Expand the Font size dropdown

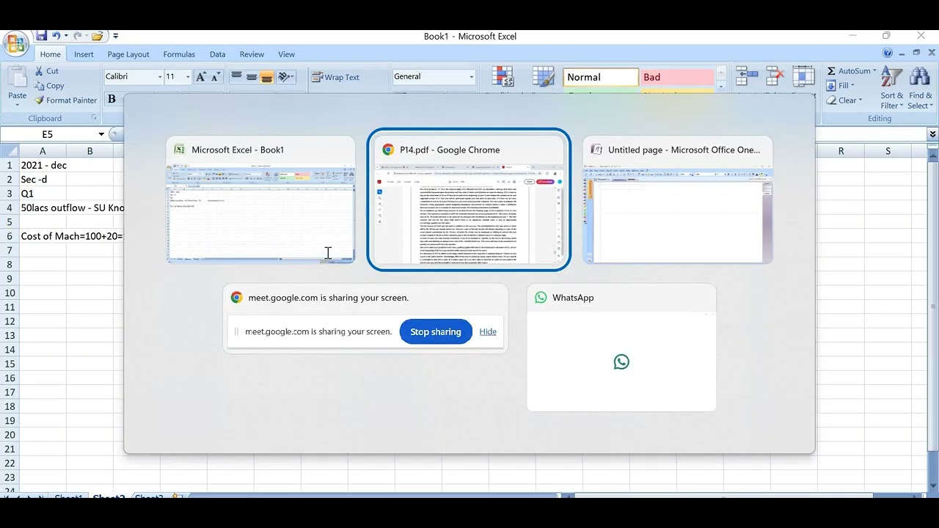[188, 77]
